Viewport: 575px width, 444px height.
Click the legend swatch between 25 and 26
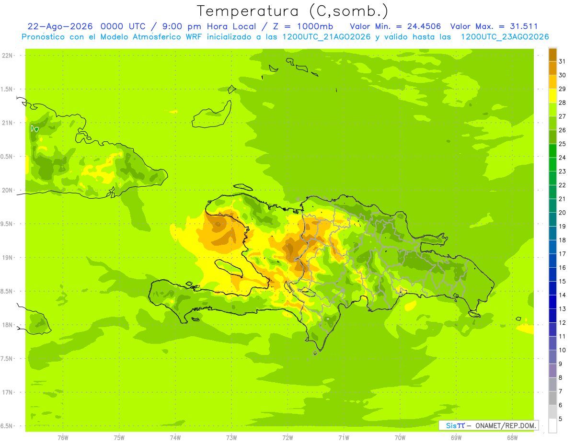coord(552,137)
